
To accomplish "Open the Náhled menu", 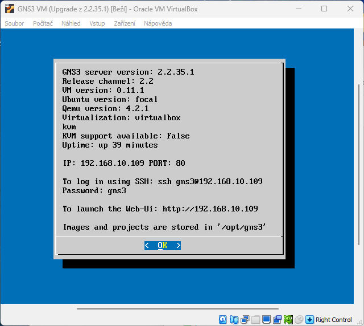I will pos(71,23).
